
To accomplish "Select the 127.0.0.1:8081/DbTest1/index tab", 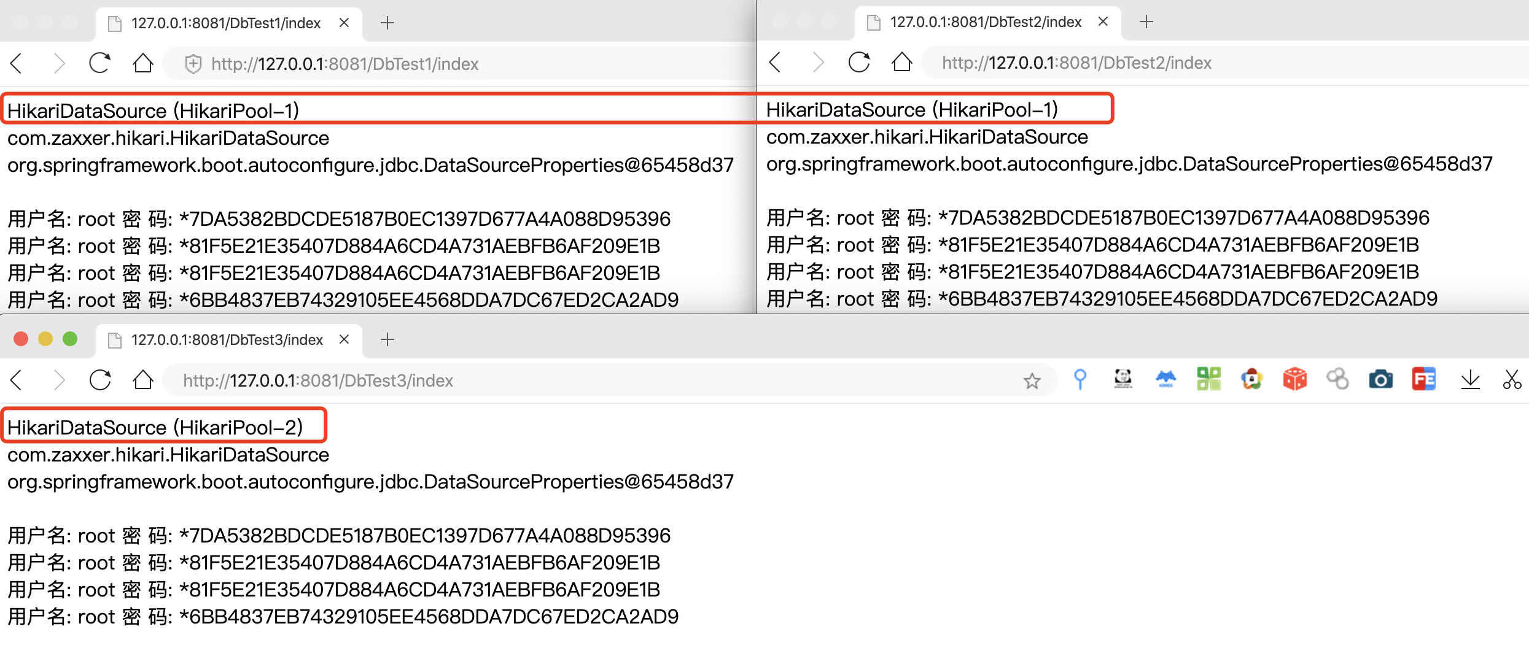I will 225,23.
